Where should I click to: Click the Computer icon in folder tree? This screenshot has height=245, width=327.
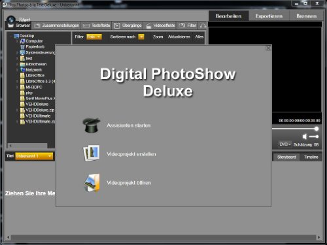[x=22, y=41]
